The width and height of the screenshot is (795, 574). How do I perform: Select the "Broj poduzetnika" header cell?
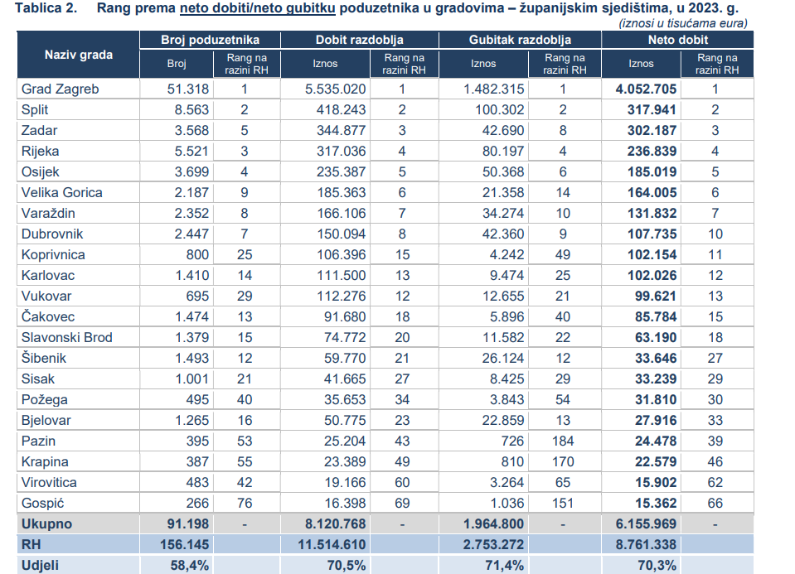pyautogui.click(x=210, y=40)
